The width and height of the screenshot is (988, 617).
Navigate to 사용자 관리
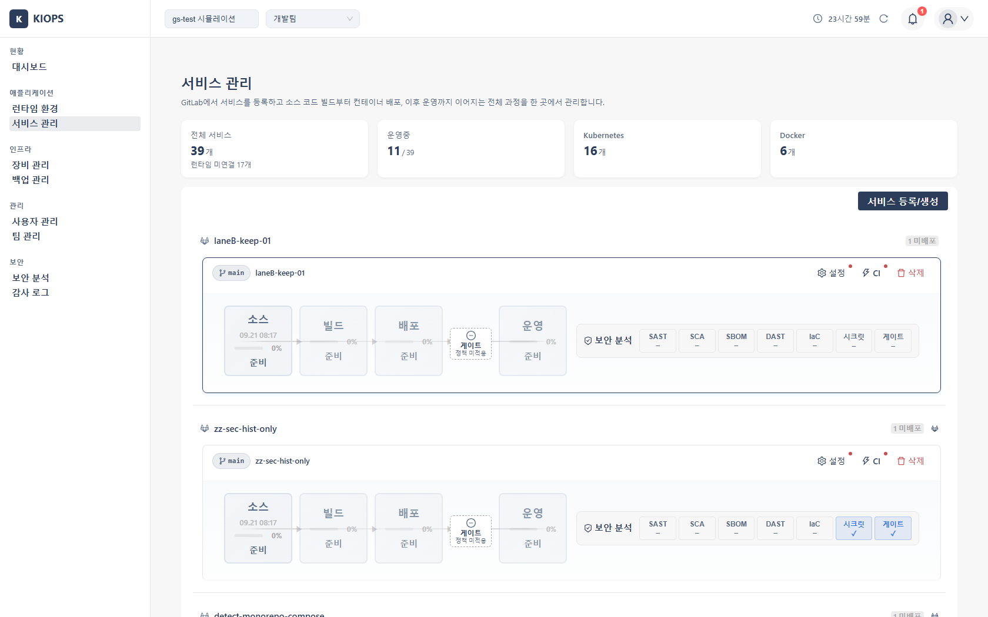coord(75,222)
